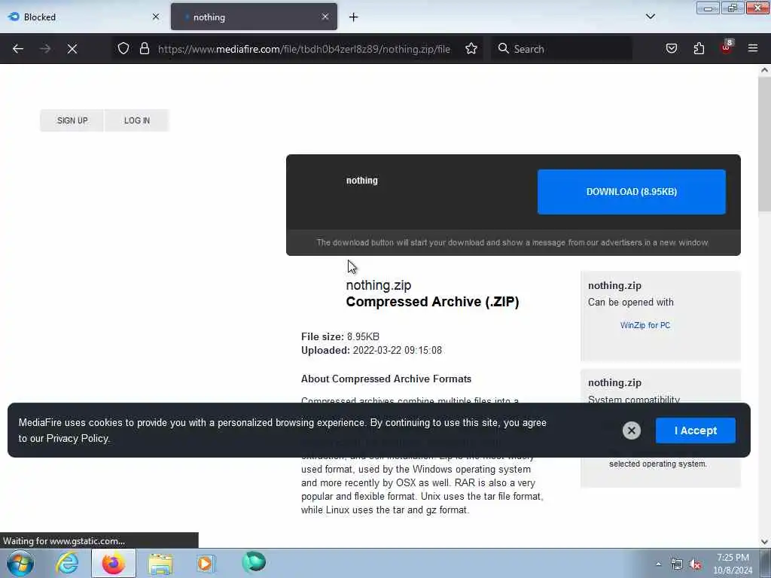Click the nothing.zip file name heading
Viewport: 771px width, 578px height.
point(378,285)
